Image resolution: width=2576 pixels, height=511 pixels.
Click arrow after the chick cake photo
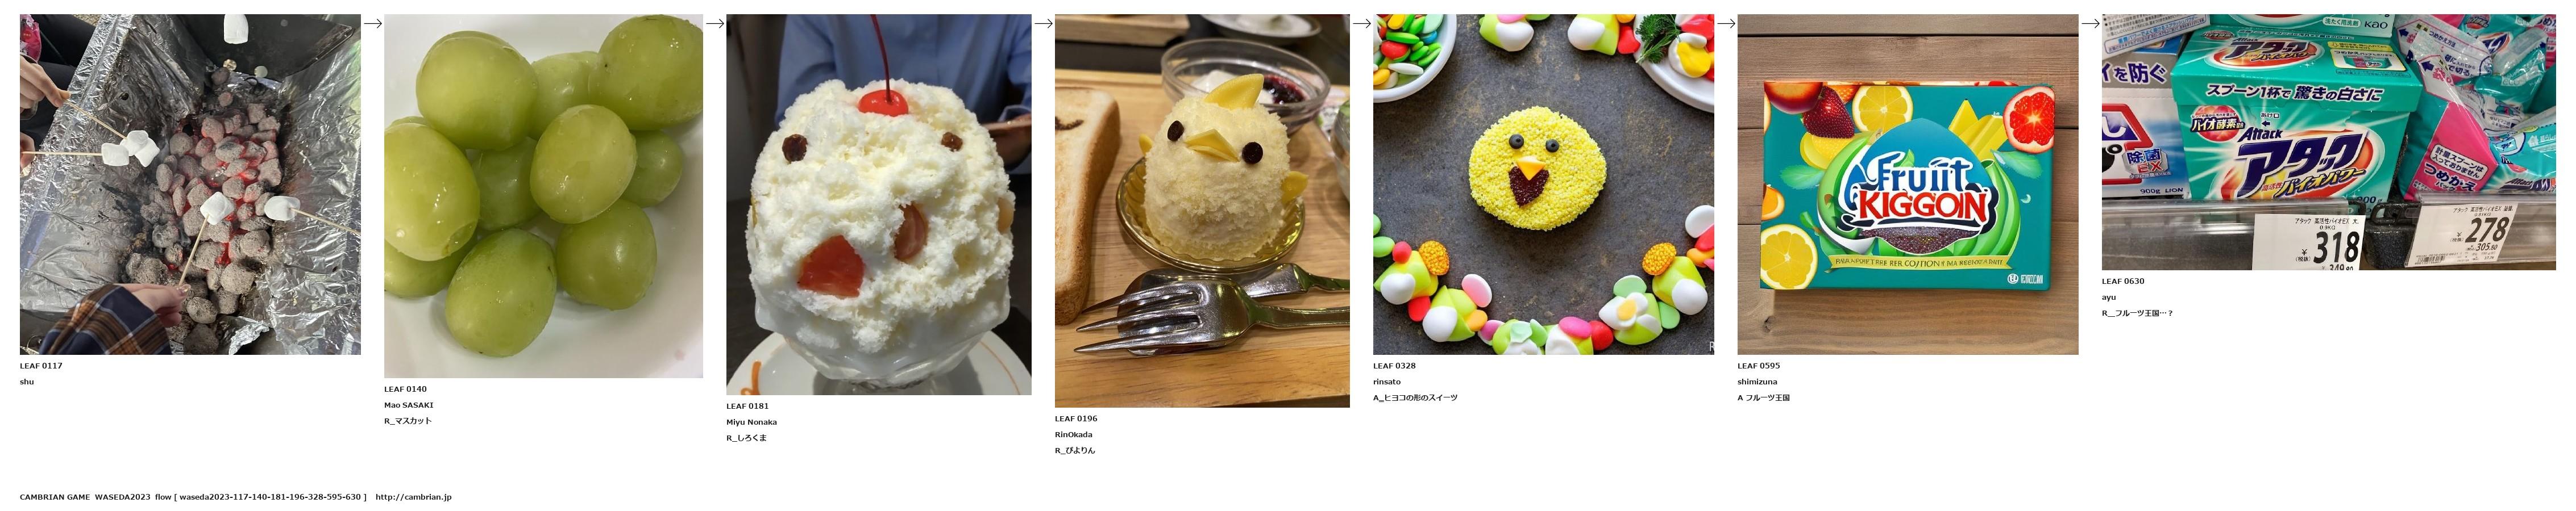coord(1361,24)
